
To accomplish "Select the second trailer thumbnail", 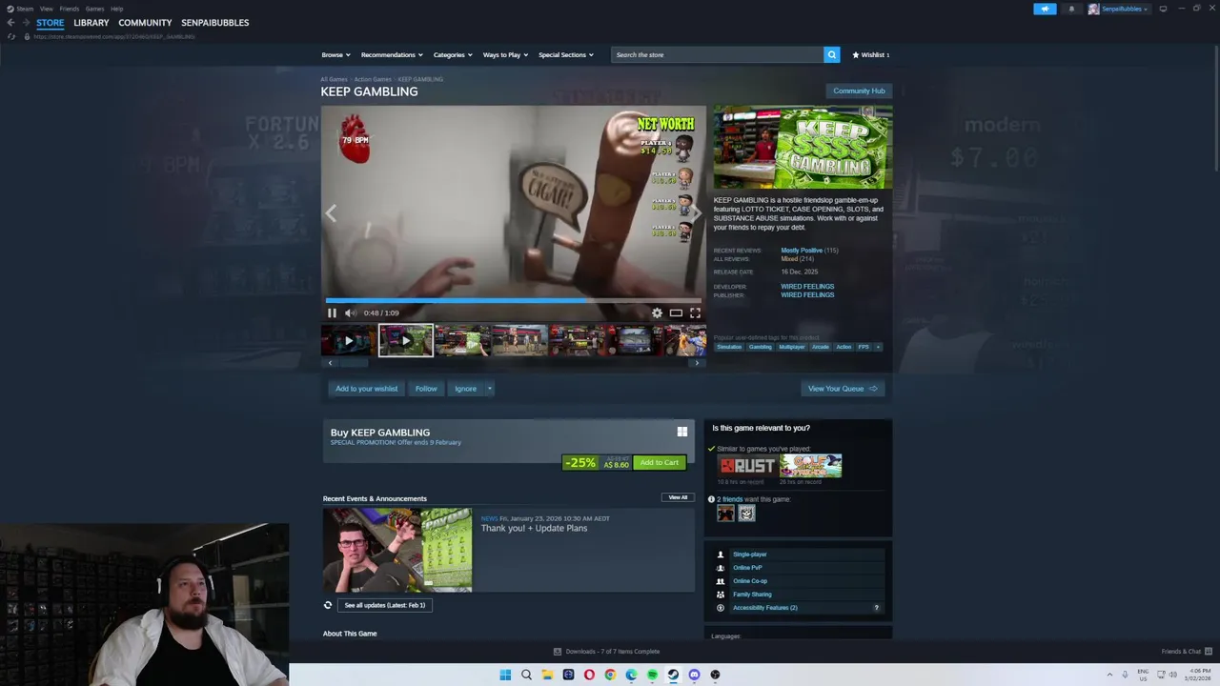I will click(x=406, y=340).
